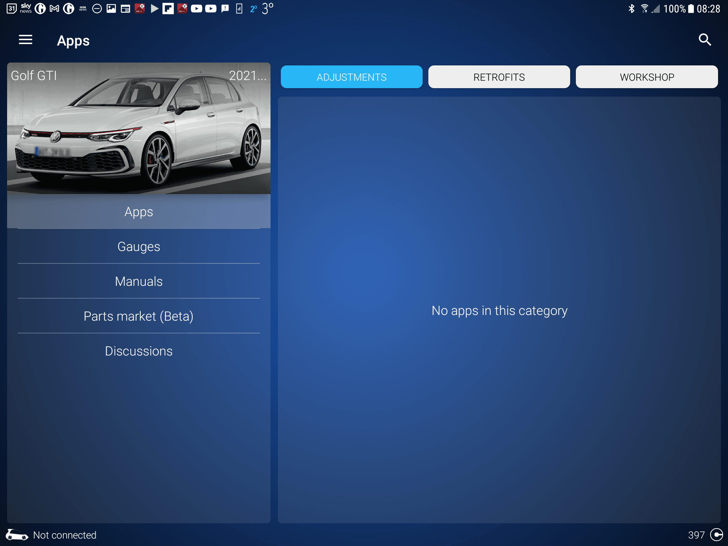The height and width of the screenshot is (546, 728).
Task: Open Manuals section
Action: click(x=139, y=282)
